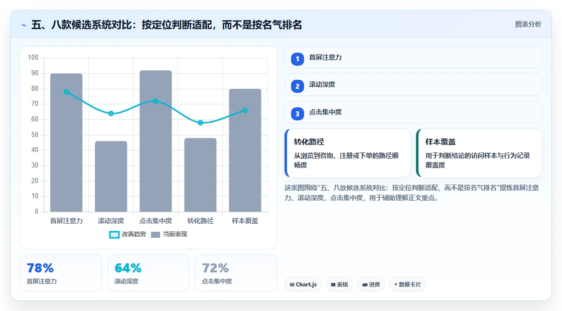
Task: Click the trend line point above 转化路径
Action: 200,123
